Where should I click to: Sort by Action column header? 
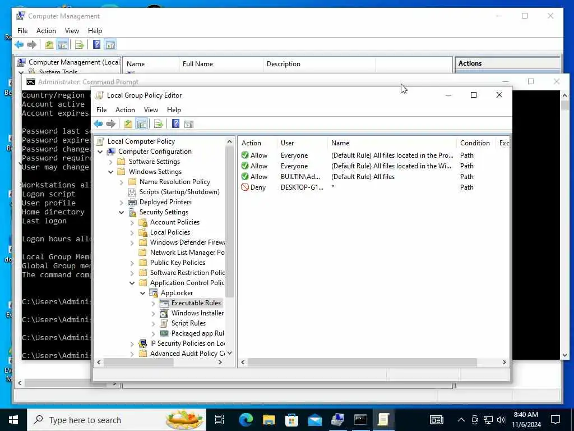pos(258,143)
